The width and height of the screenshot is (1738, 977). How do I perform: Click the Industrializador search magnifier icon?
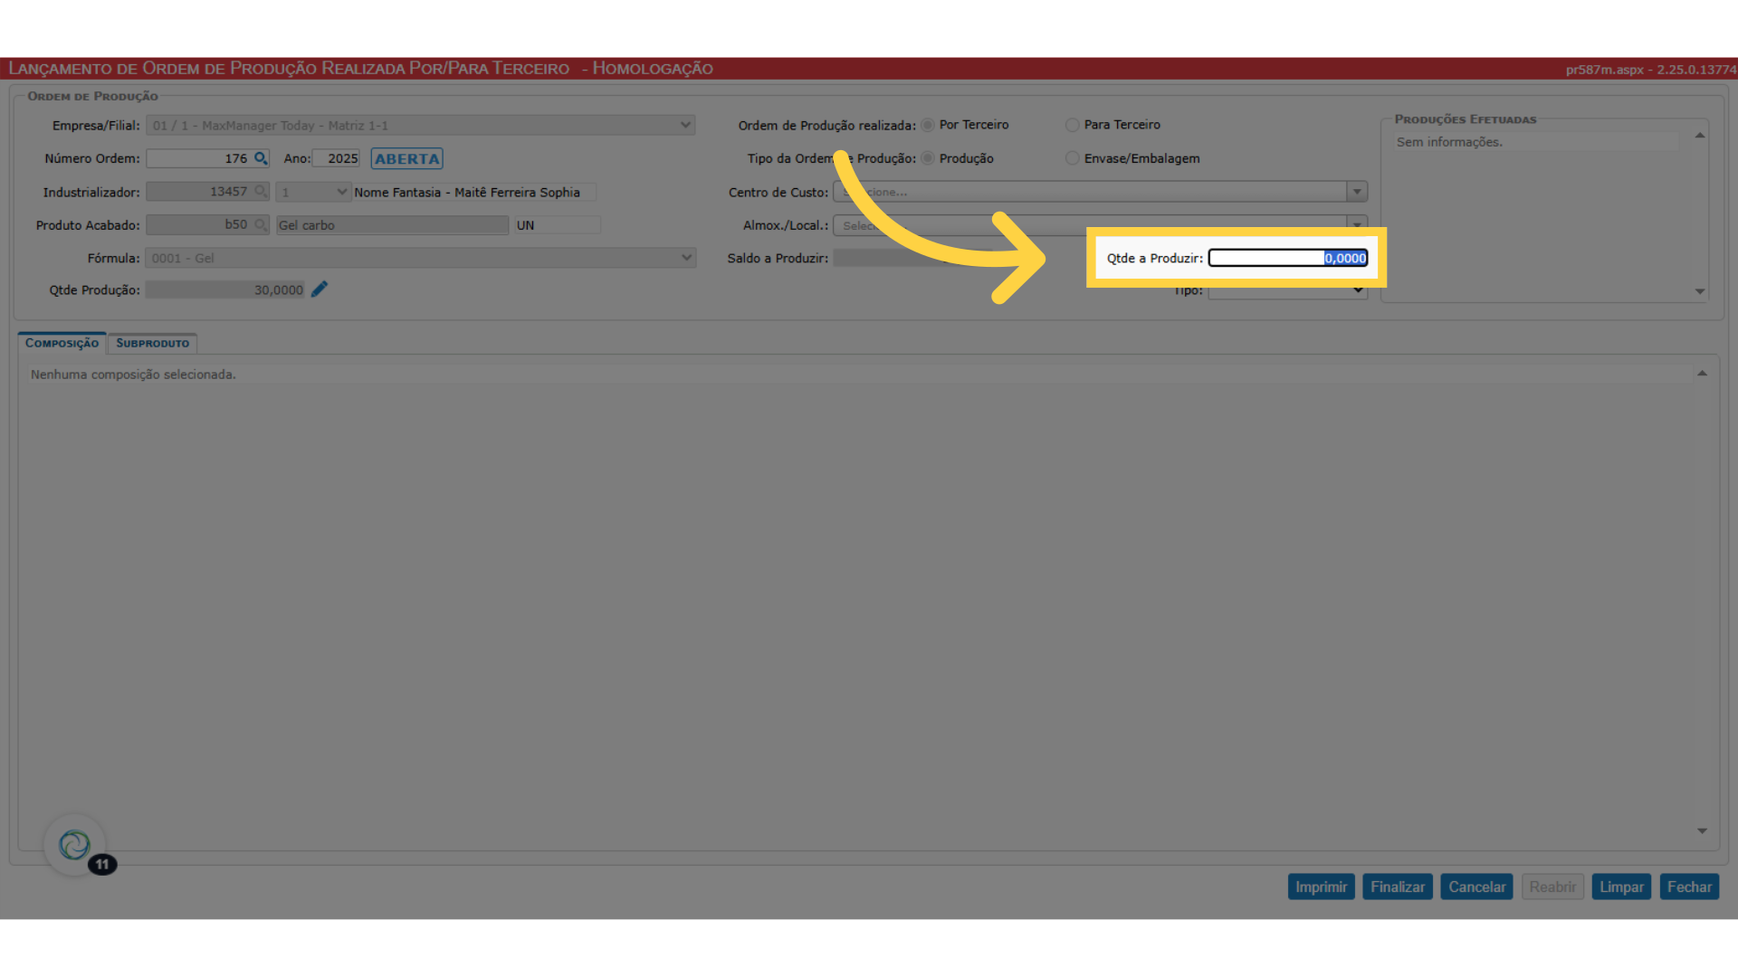[261, 192]
